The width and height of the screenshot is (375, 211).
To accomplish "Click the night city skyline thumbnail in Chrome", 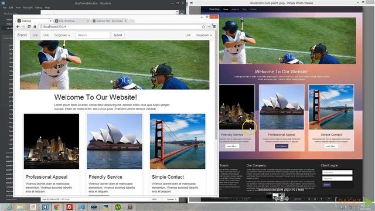I will coord(52,141).
